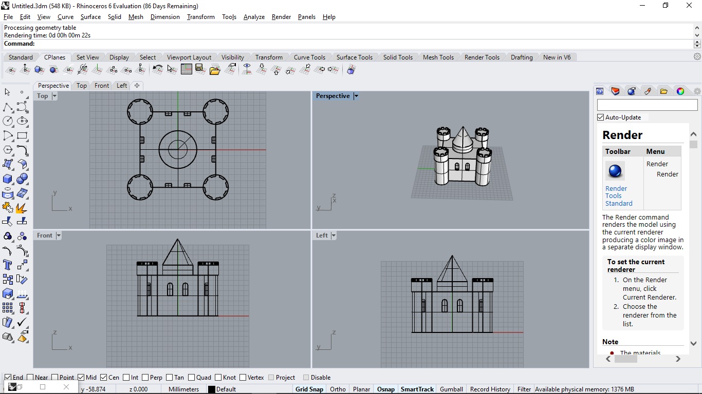Select the Polyline tool in sidebar
Screen dimensions: 702x394
[8, 107]
